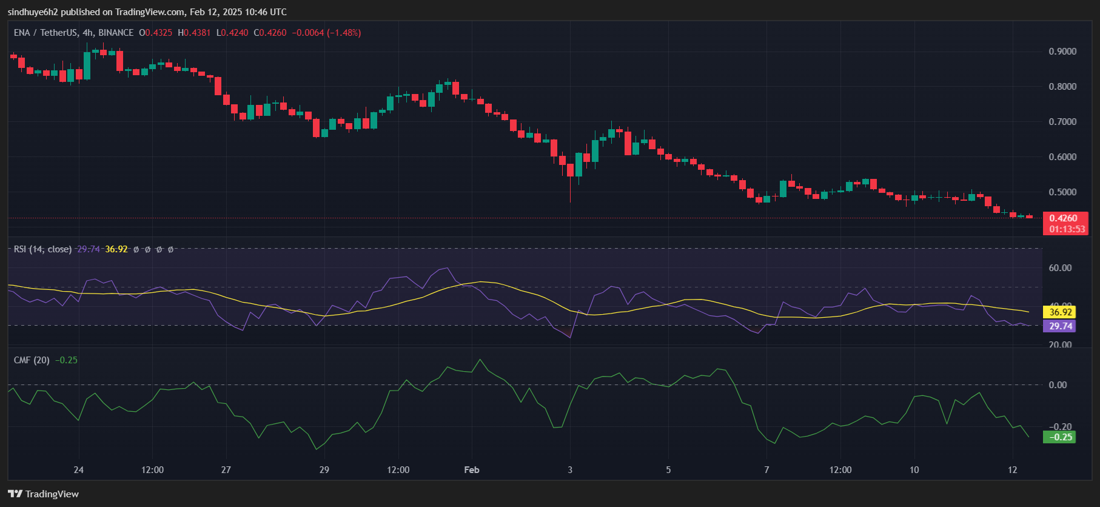Click the TradingView wordmark at the bottom
1100x507 pixels.
(52, 494)
